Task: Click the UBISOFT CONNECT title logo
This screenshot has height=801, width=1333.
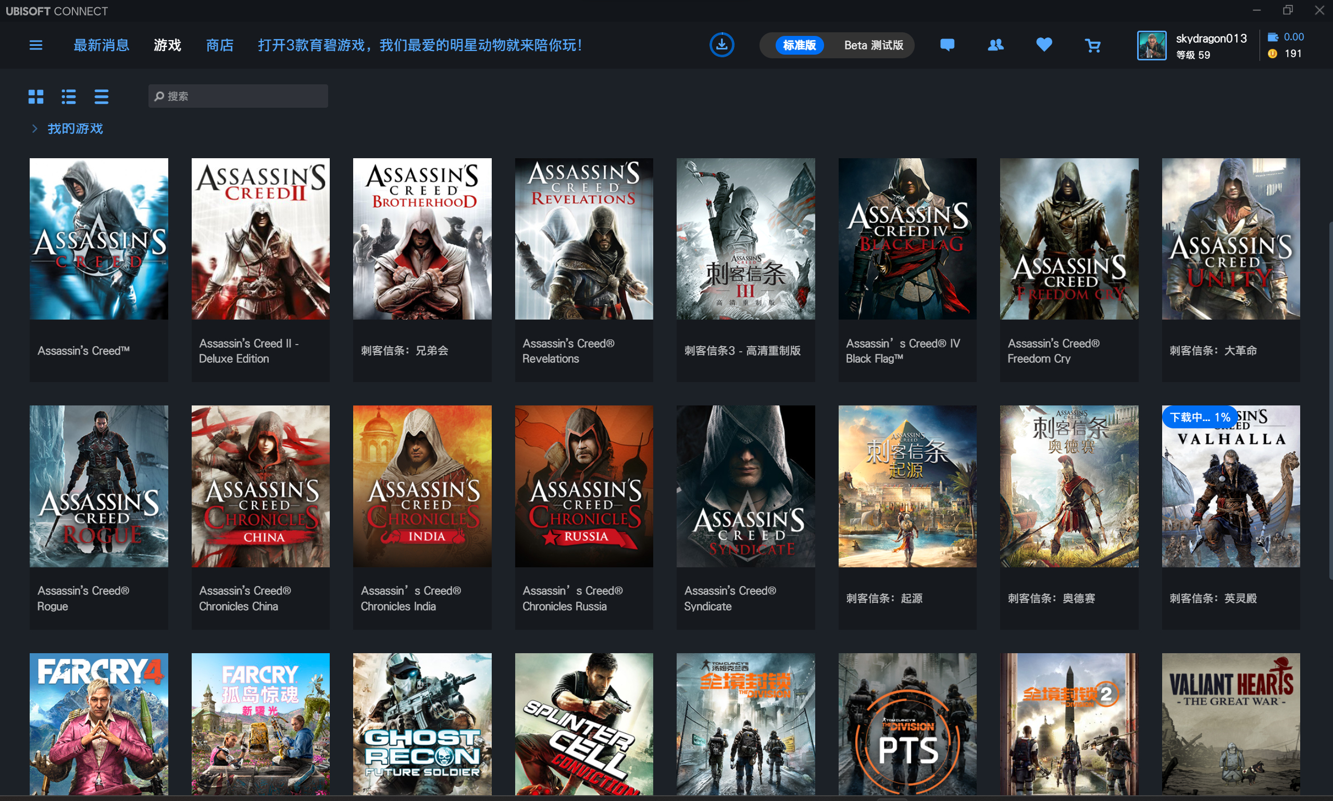Action: [x=57, y=11]
